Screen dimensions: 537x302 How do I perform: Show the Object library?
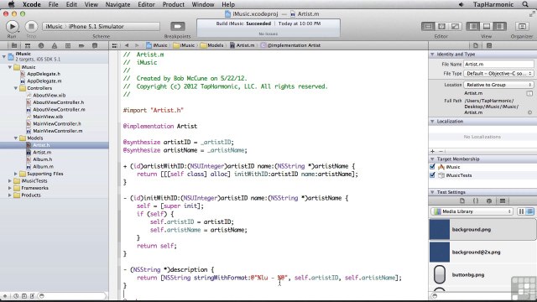click(488, 201)
